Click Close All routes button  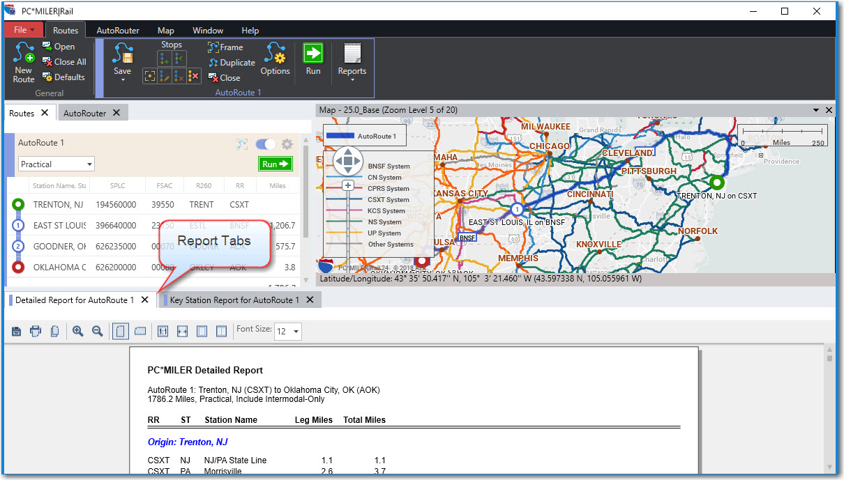63,62
